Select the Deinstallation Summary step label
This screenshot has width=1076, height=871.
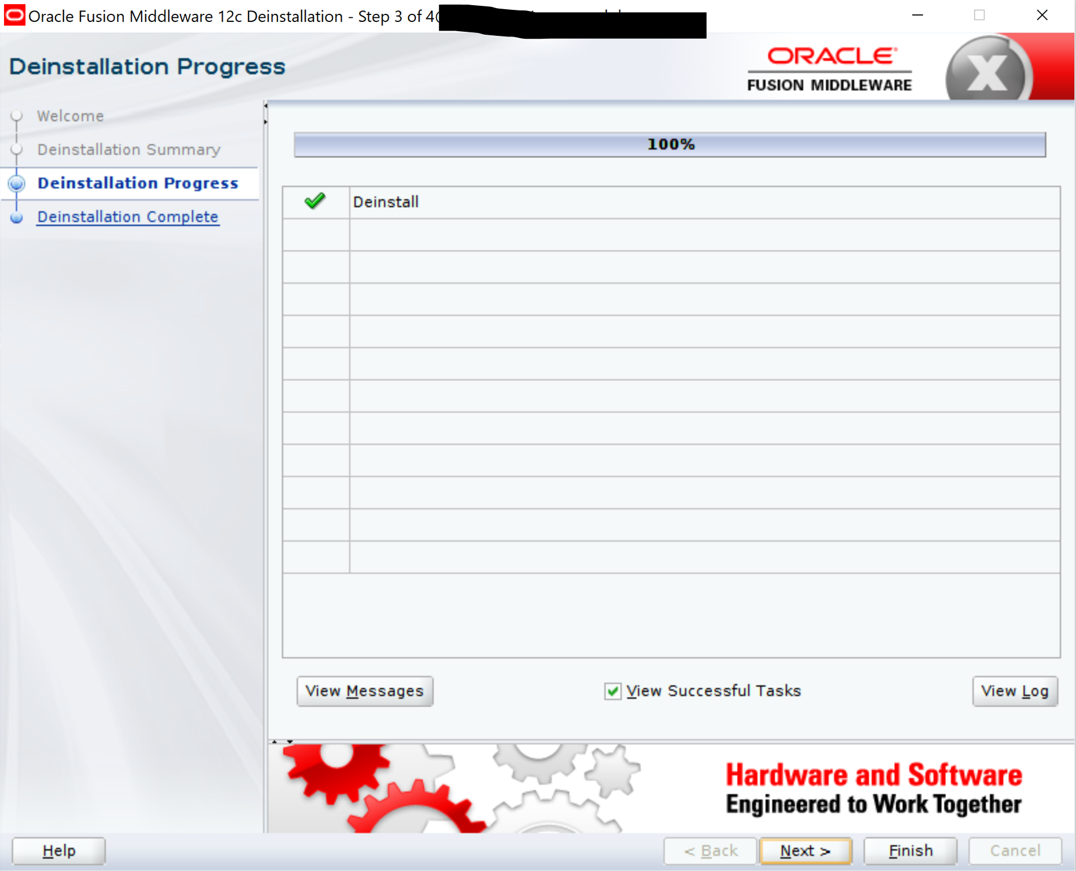(x=128, y=150)
